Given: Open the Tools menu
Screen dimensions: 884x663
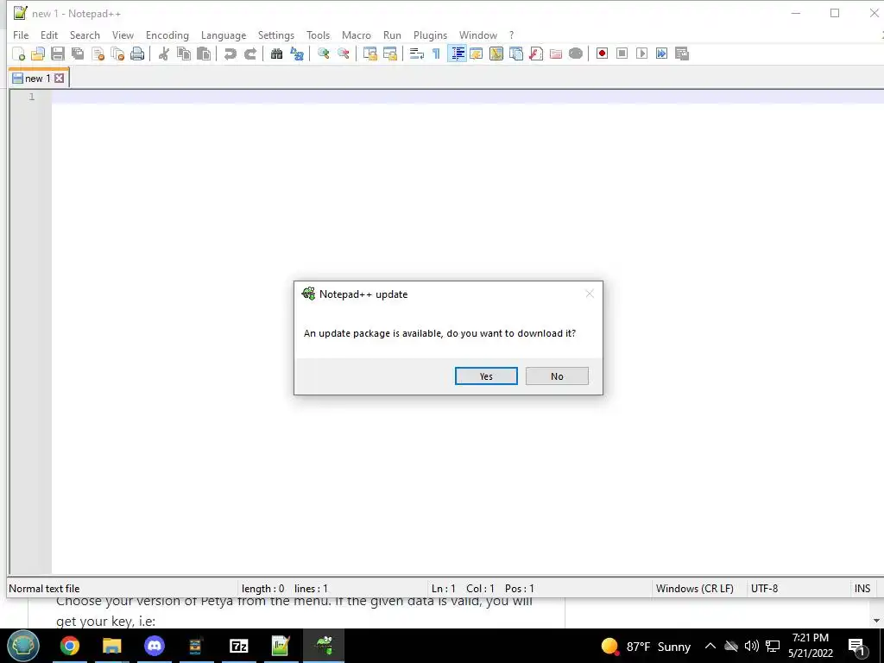Looking at the screenshot, I should 318,35.
